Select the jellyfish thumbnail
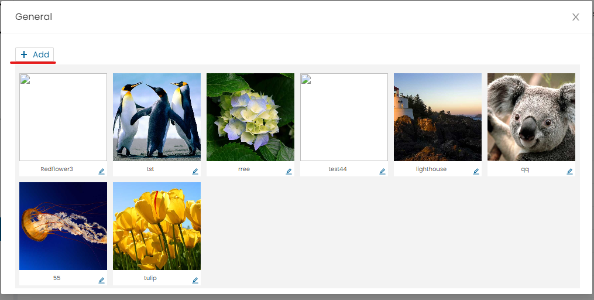The width and height of the screenshot is (594, 300). (63, 226)
